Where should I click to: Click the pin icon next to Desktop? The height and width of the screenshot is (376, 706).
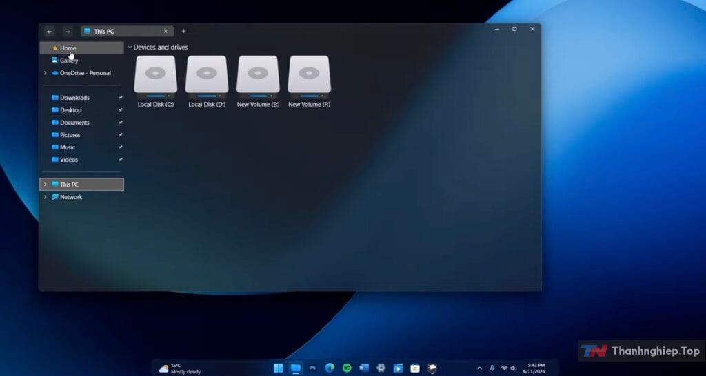coord(120,110)
